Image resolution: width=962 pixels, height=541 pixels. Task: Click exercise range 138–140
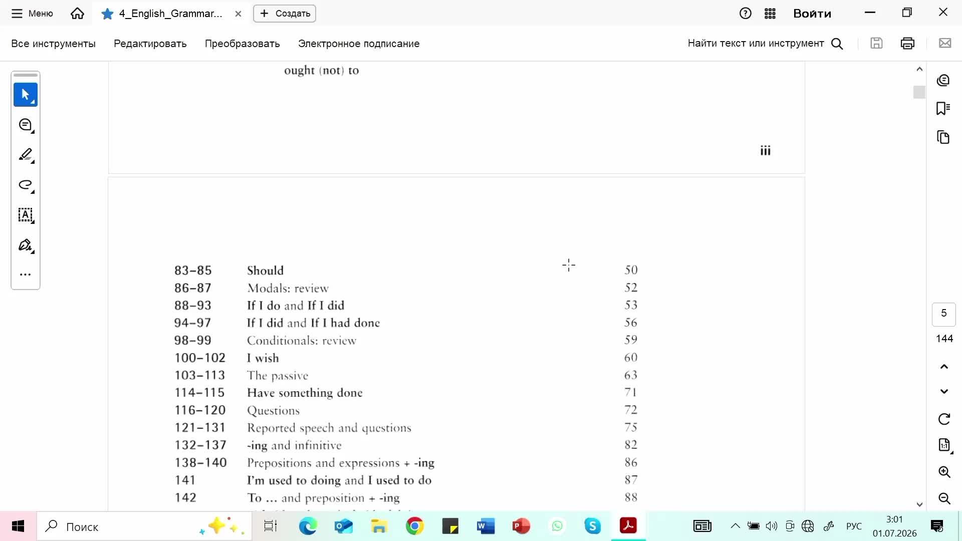pyautogui.click(x=200, y=462)
